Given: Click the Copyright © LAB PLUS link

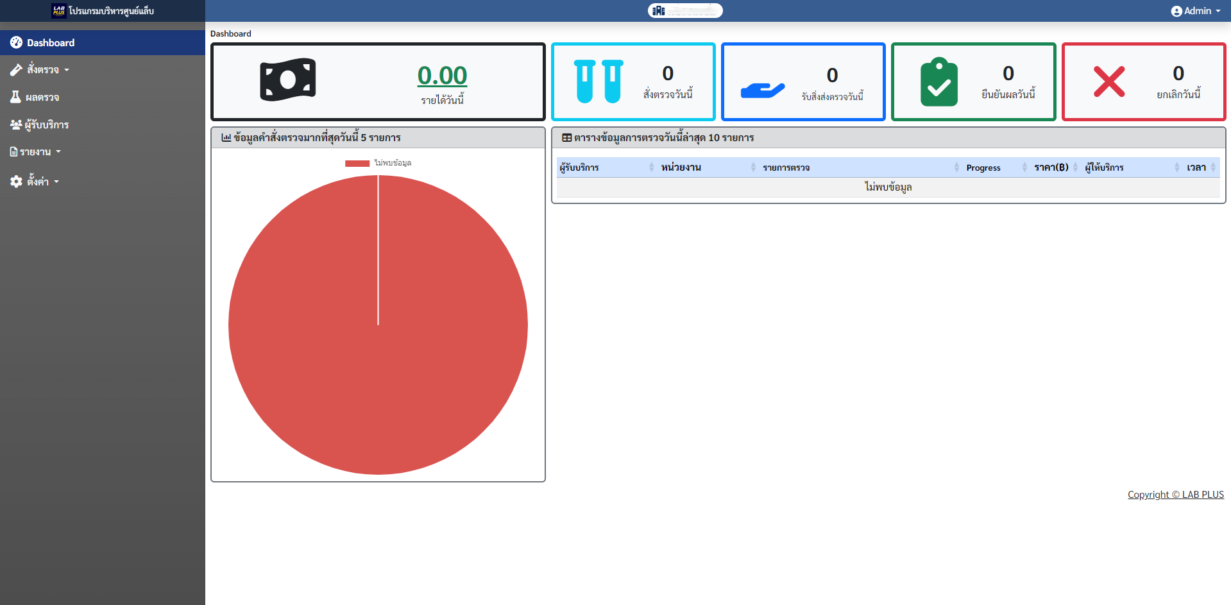Looking at the screenshot, I should (x=1175, y=495).
